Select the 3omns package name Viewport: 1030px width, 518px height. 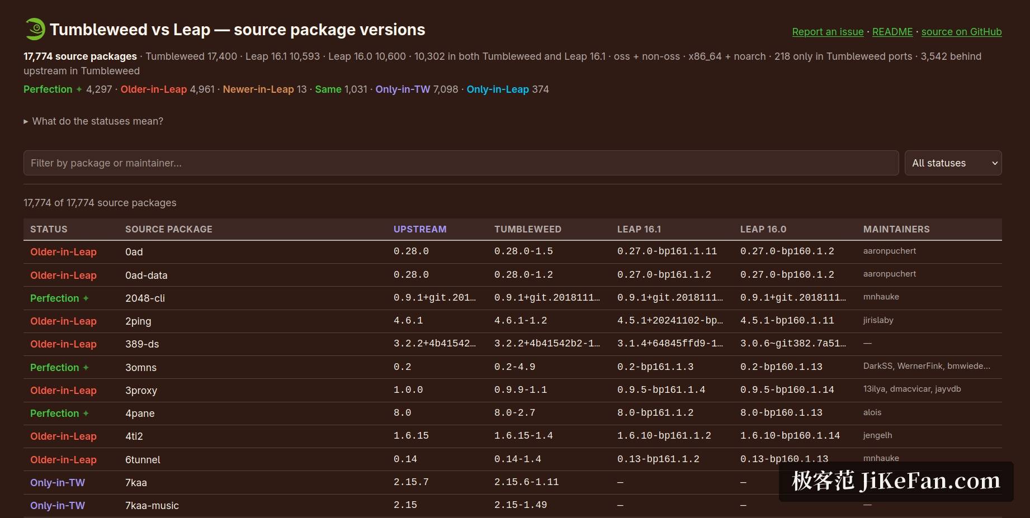click(x=141, y=368)
